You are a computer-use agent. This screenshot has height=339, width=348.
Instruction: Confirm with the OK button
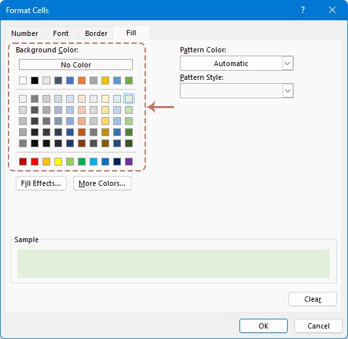click(264, 326)
